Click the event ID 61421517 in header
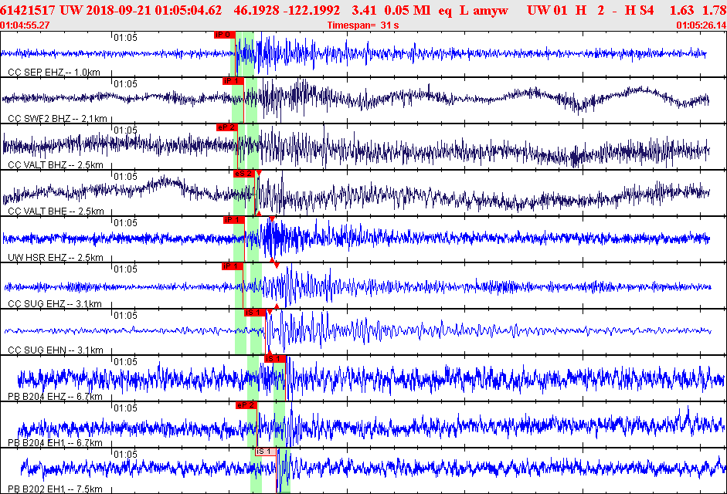Screen dimensions: 727x494 point(28,10)
